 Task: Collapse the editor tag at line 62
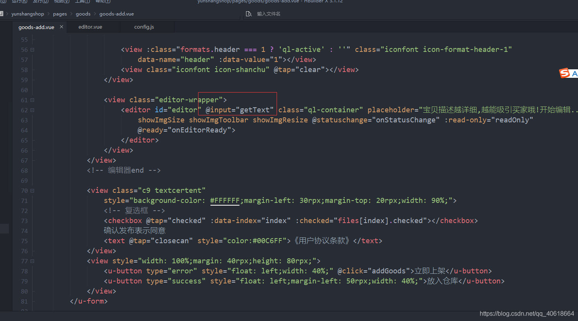pyautogui.click(x=32, y=110)
